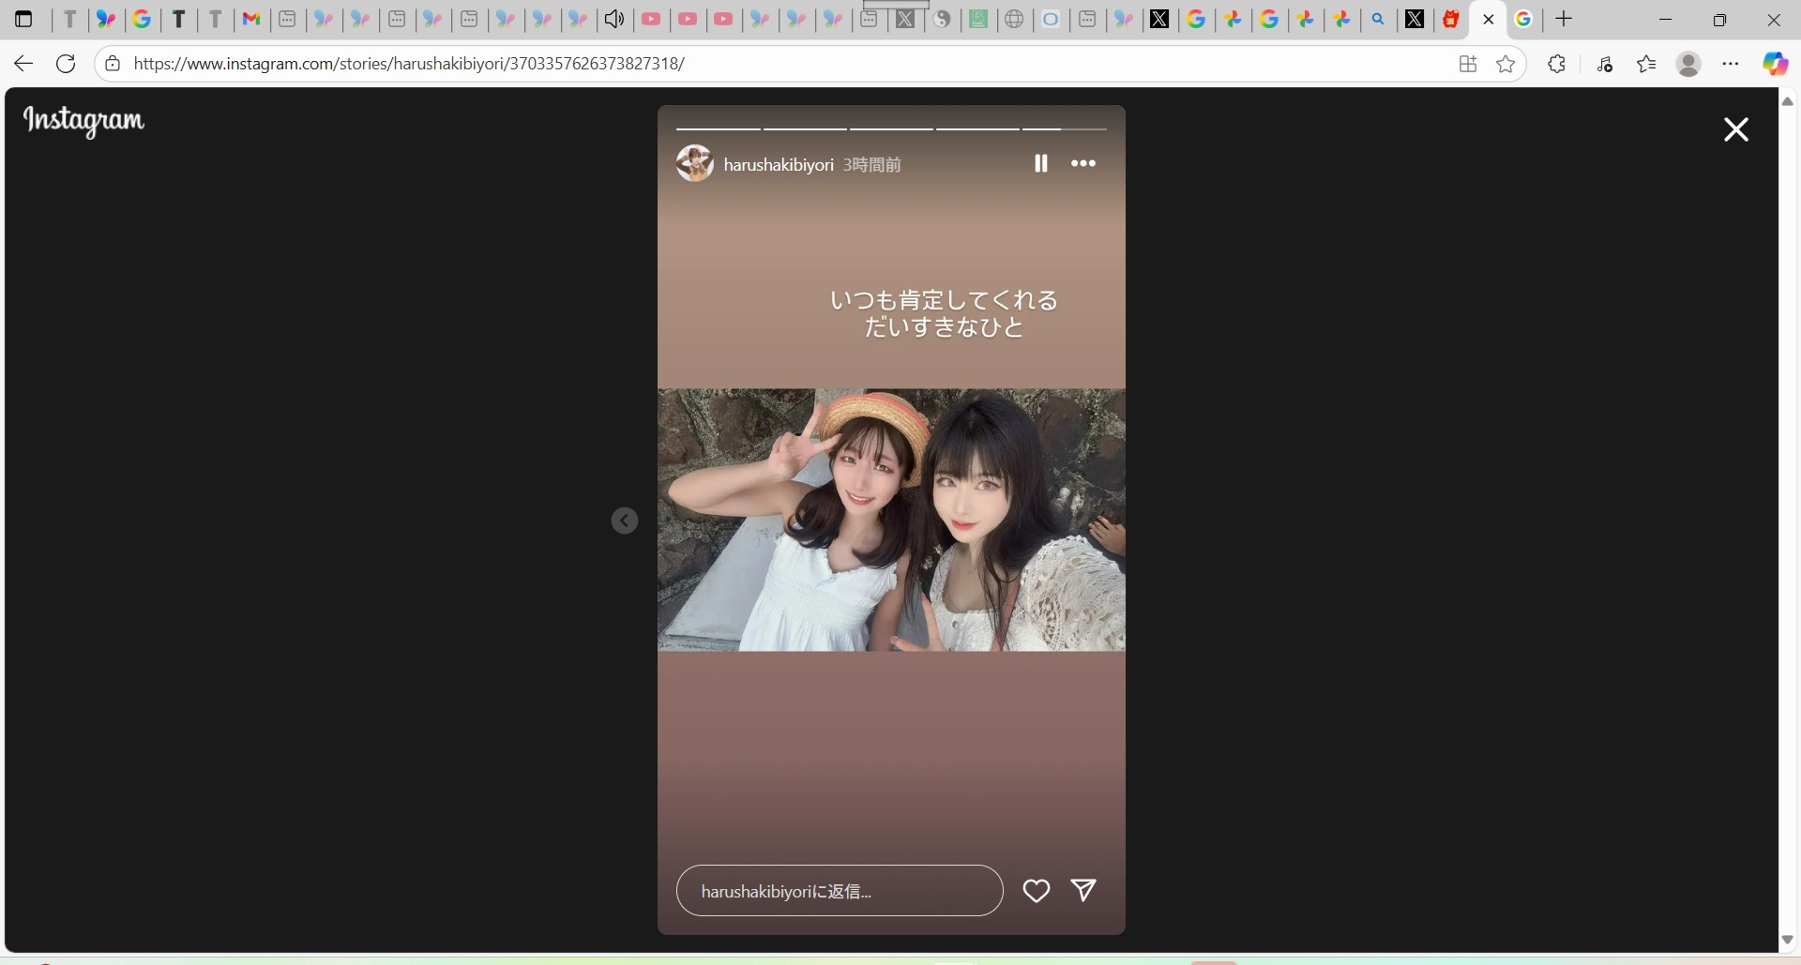This screenshot has width=1801, height=965.
Task: Open the story more options menu
Action: click(1083, 163)
